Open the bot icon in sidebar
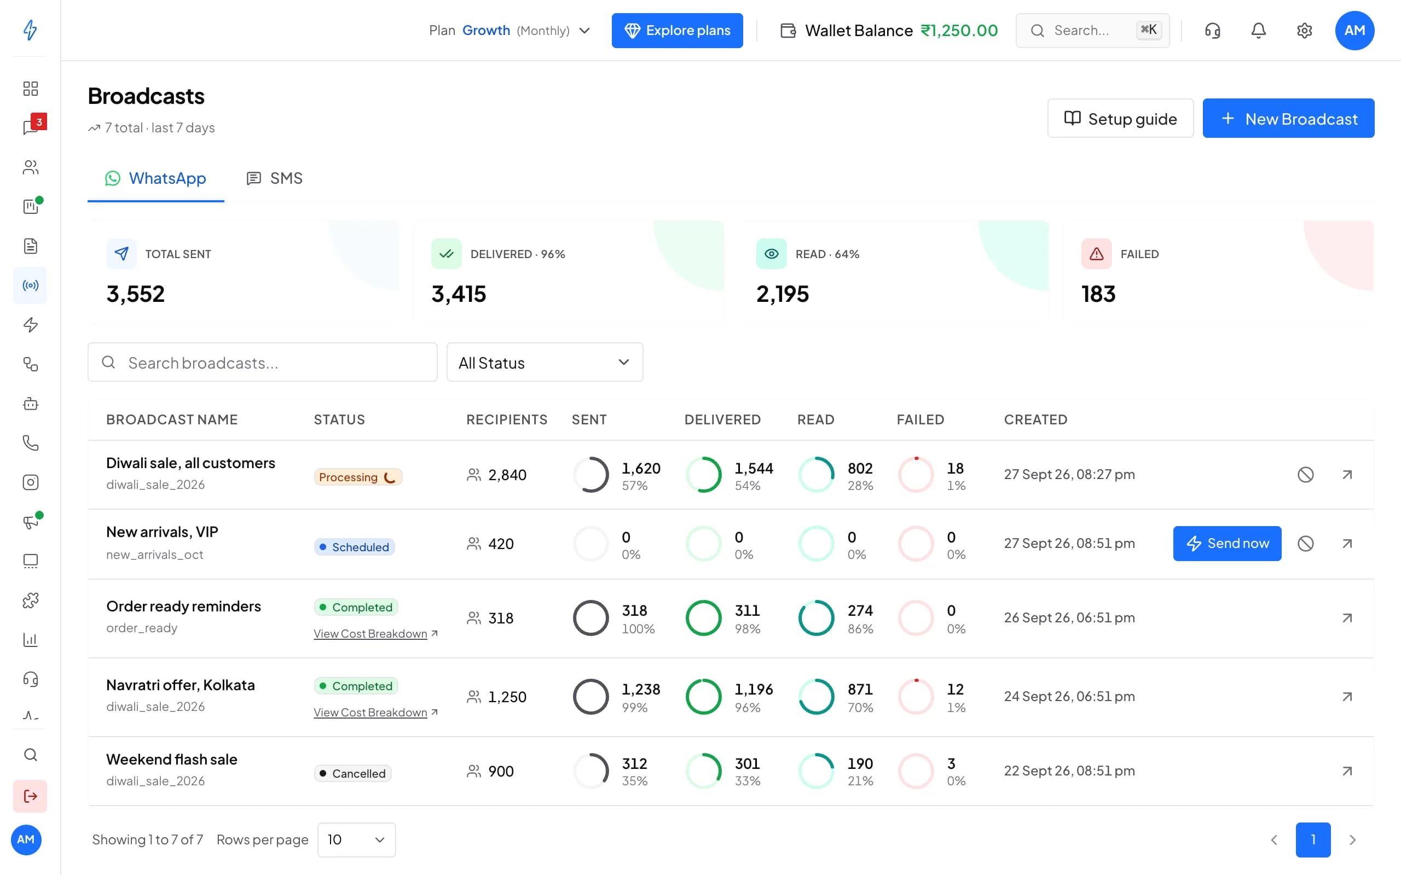1401x875 pixels. click(30, 404)
